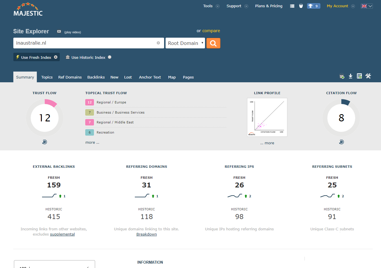The width and height of the screenshot is (381, 268).
Task: Click olive swatch 7 for Business Services
Action: click(x=90, y=112)
